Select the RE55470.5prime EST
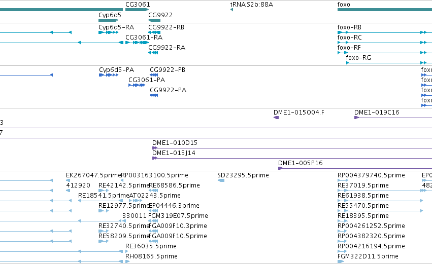The height and width of the screenshot is (264, 432). (x=363, y=206)
